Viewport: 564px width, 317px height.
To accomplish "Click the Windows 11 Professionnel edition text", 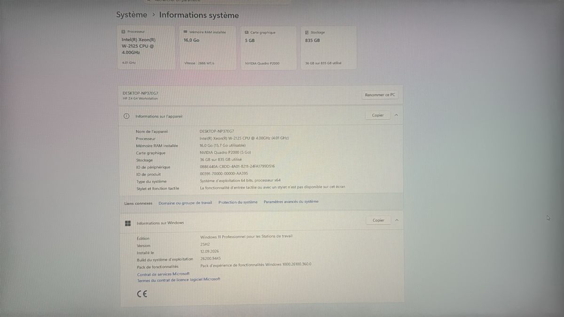I will 246,236.
